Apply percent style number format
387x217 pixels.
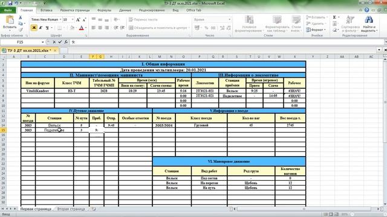(206, 28)
